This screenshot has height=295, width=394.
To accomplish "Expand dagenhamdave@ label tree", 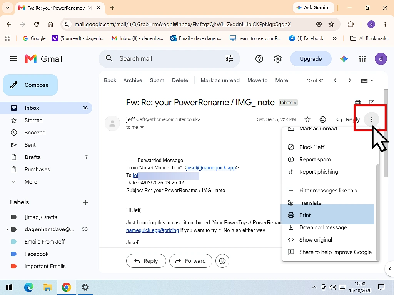I will (7, 229).
